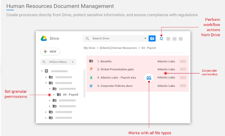This screenshot has height=136, width=225.
Task: Expand the 04 - Payroll tree folder
Action: [54, 95]
